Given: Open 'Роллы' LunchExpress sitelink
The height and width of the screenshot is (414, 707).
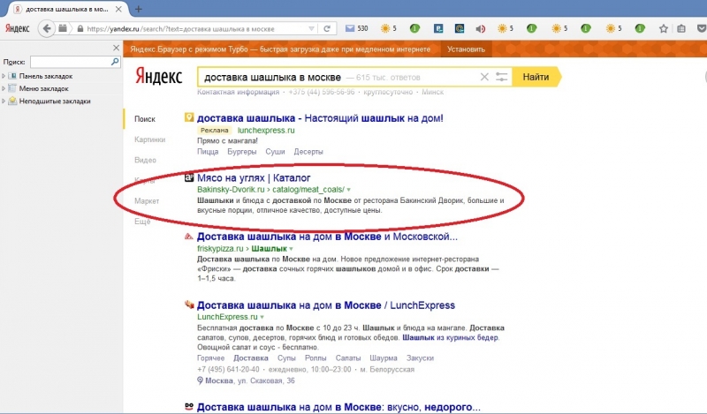Looking at the screenshot, I should click(x=315, y=358).
